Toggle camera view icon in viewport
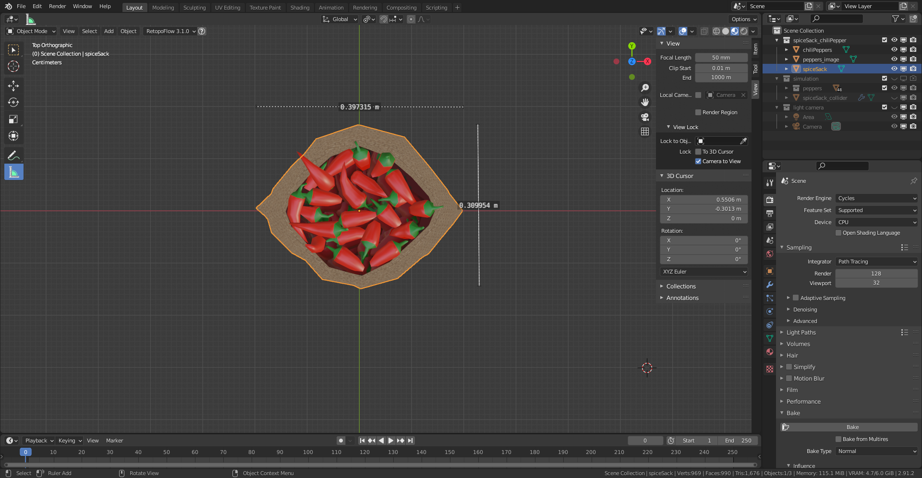The image size is (922, 478). (645, 117)
